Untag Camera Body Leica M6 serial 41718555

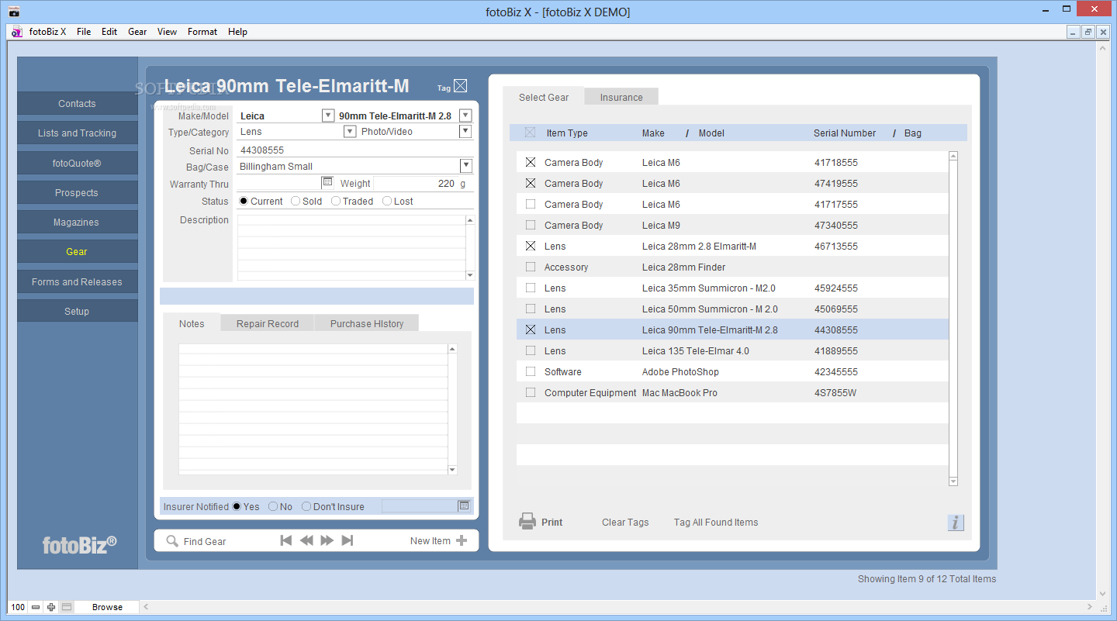pos(531,162)
